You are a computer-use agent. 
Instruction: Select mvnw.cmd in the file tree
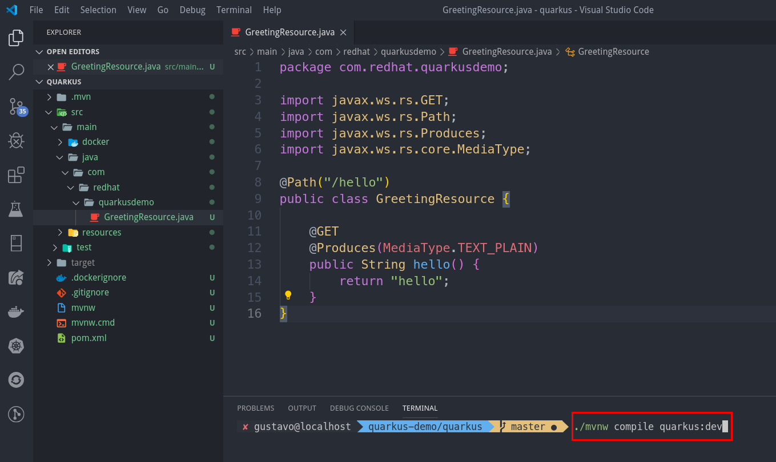128,323
